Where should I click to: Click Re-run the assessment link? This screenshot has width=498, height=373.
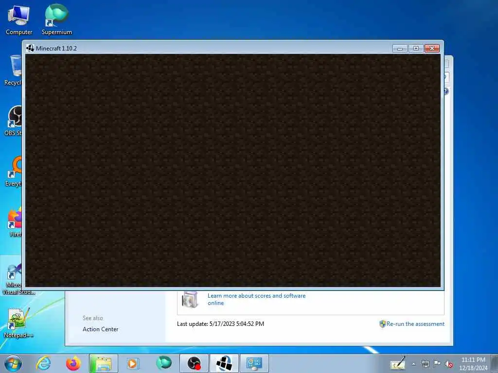pyautogui.click(x=415, y=324)
